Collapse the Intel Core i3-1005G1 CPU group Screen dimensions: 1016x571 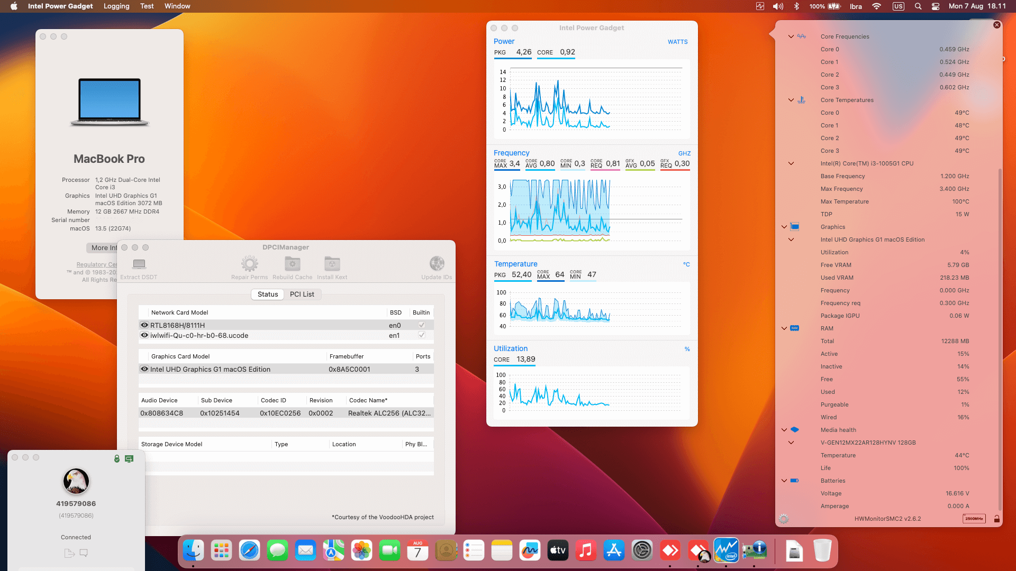pyautogui.click(x=791, y=163)
